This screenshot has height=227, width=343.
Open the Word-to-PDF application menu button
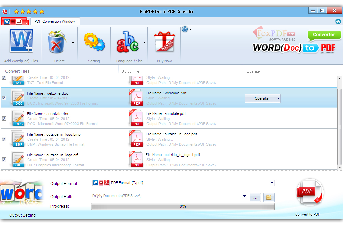click(x=15, y=22)
